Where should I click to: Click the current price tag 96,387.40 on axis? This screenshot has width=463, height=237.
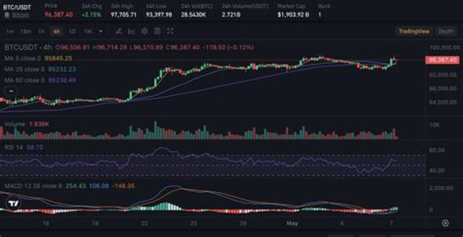(x=442, y=60)
